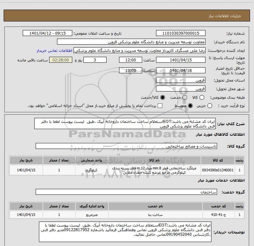Viewport: 254px width, 246px height.
Task: Click the واحد اندازه گیری column header
Action: point(92,206)
